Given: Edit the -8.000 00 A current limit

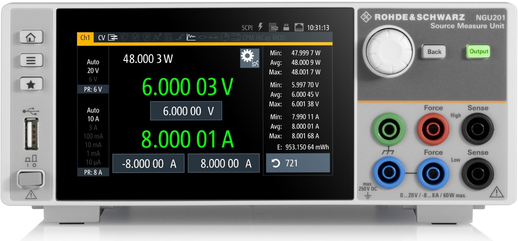Looking at the screenshot, I should [149, 163].
